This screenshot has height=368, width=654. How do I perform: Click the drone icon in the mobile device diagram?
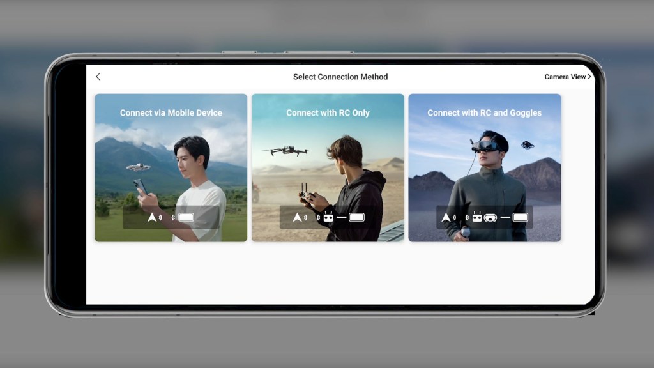tap(151, 217)
